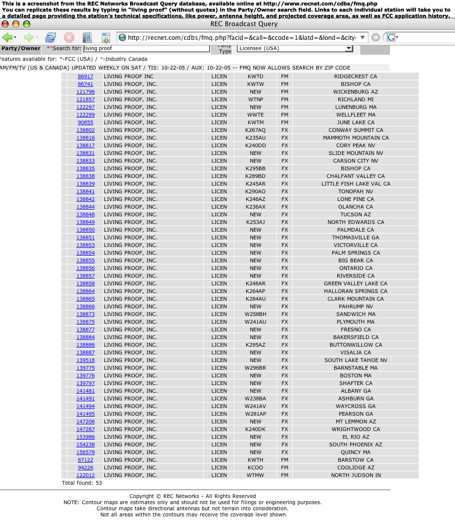Screen dimensions: 455x520
Task: Open facility link 138848 Tucson AZ
Action: [x=85, y=215]
